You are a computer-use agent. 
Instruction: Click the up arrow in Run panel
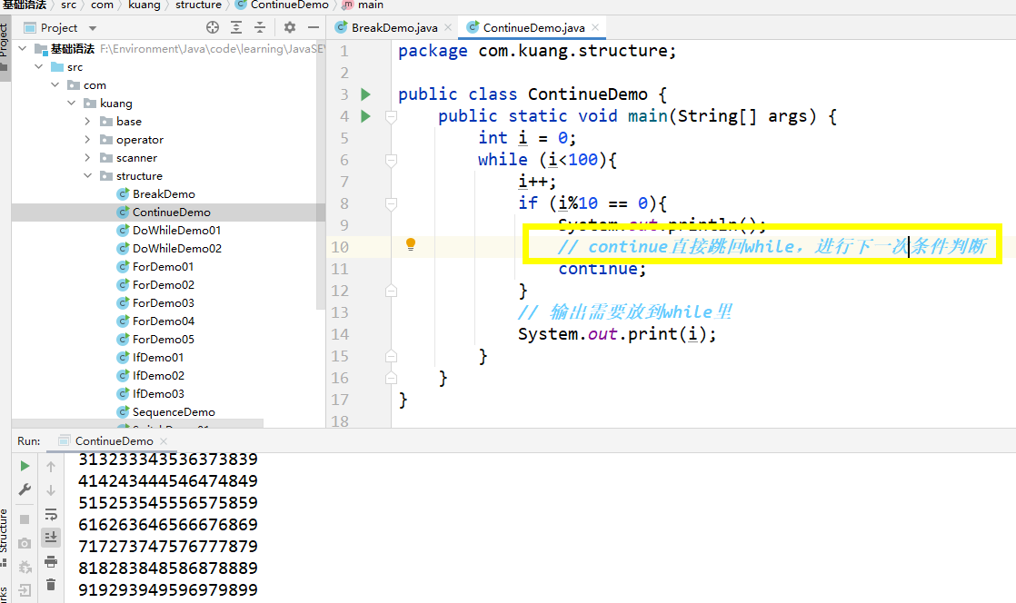pos(51,467)
